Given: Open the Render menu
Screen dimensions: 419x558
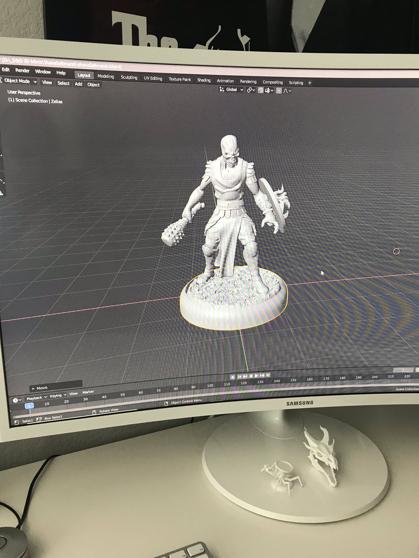Looking at the screenshot, I should click(x=22, y=71).
